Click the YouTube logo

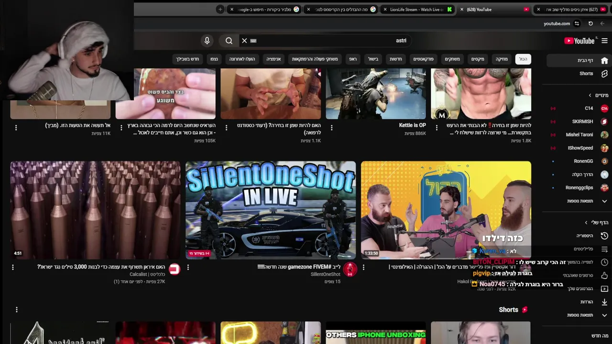pos(579,41)
